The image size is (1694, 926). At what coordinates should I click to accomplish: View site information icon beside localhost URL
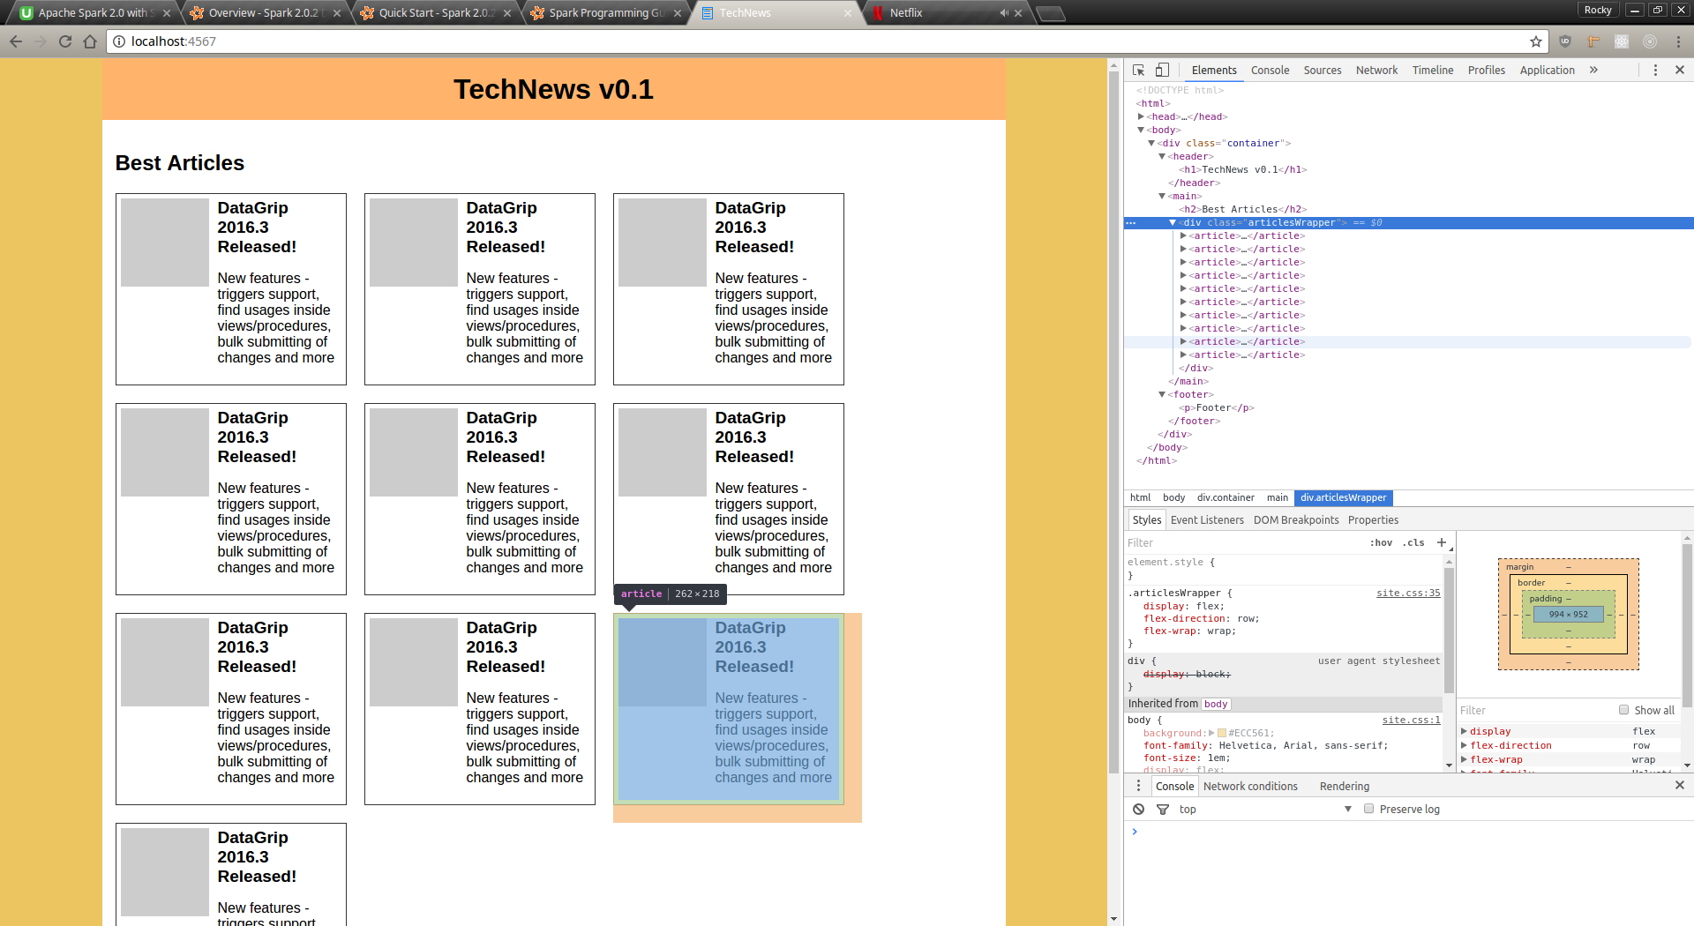tap(118, 41)
